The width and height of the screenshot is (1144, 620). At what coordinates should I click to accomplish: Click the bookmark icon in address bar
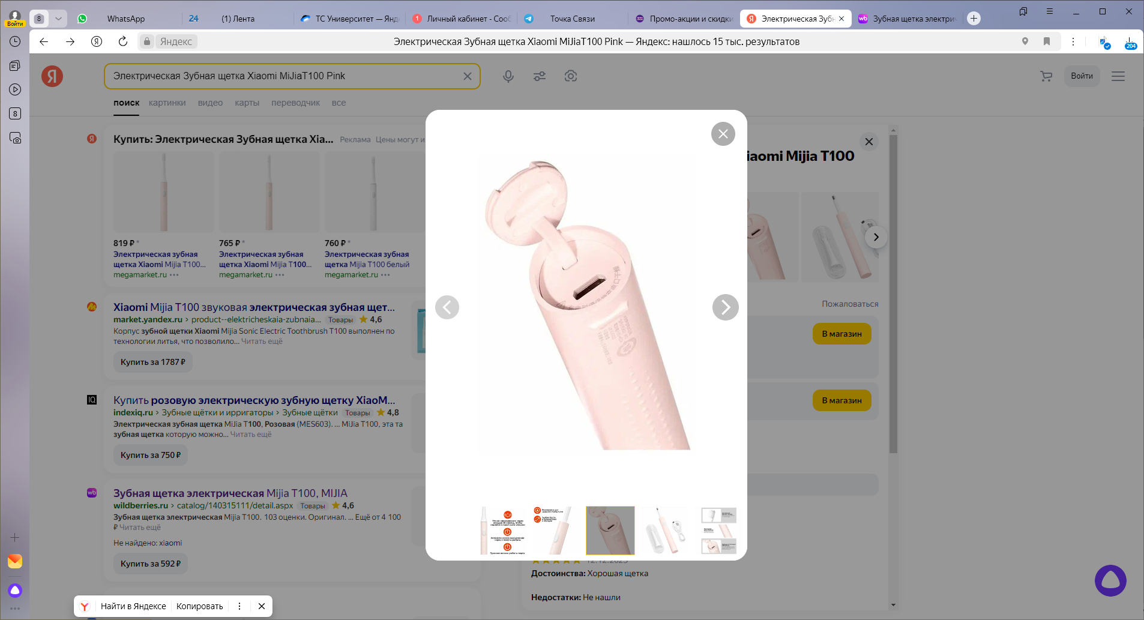1046,41
